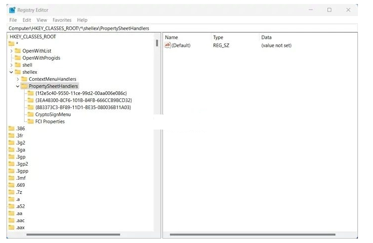The width and height of the screenshot is (373, 243).
Task: Expand the shell key
Action: click(x=12, y=65)
